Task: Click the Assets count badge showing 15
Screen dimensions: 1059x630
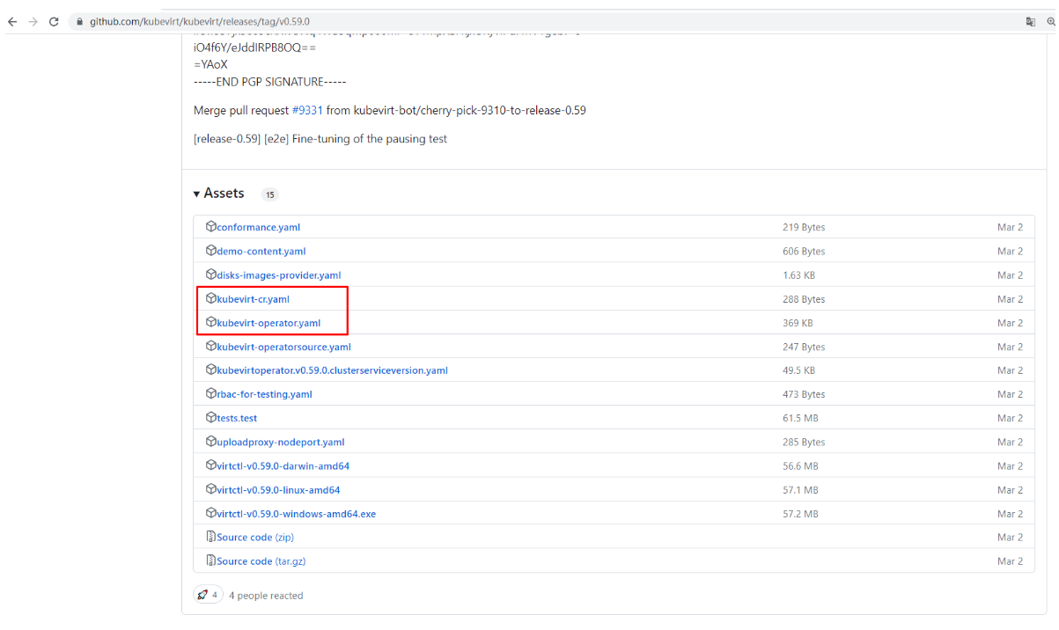Action: [270, 194]
